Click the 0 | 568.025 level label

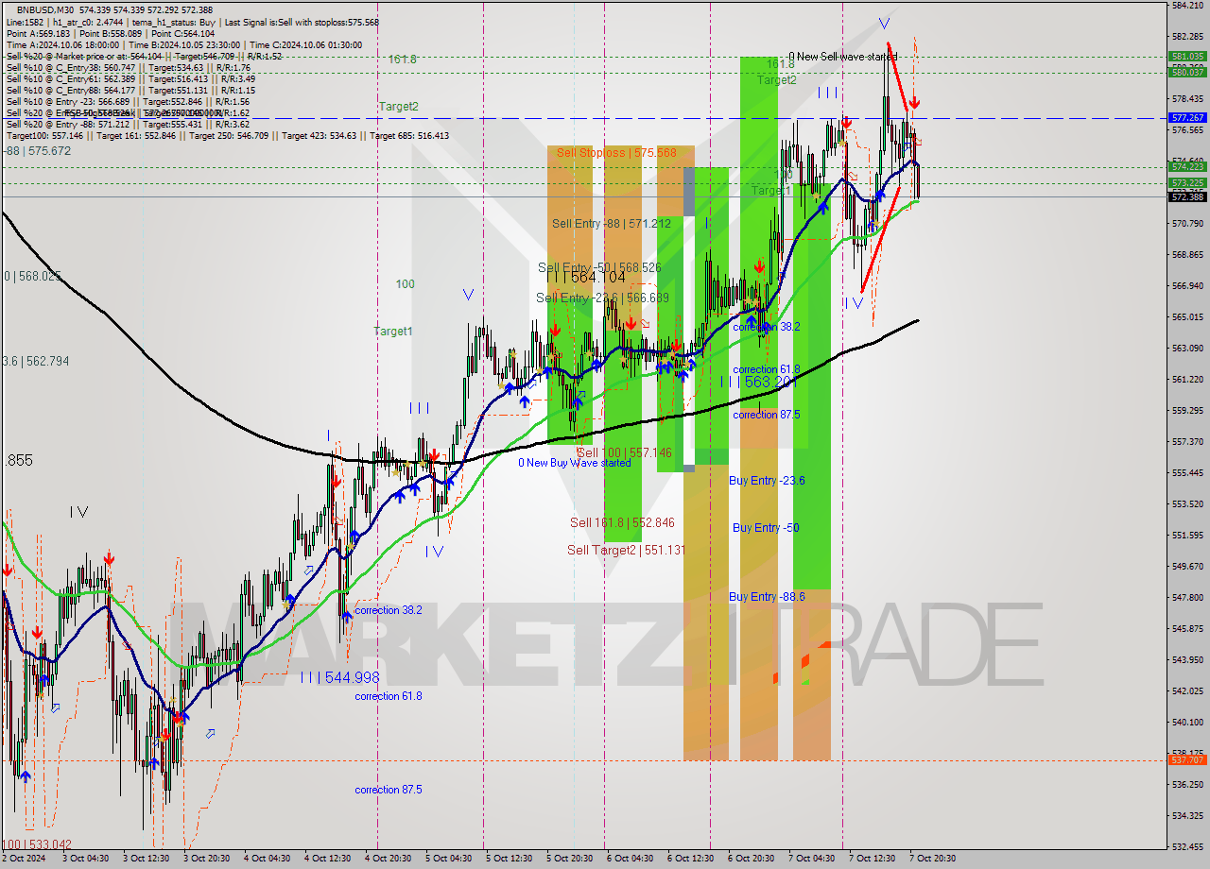[x=32, y=276]
